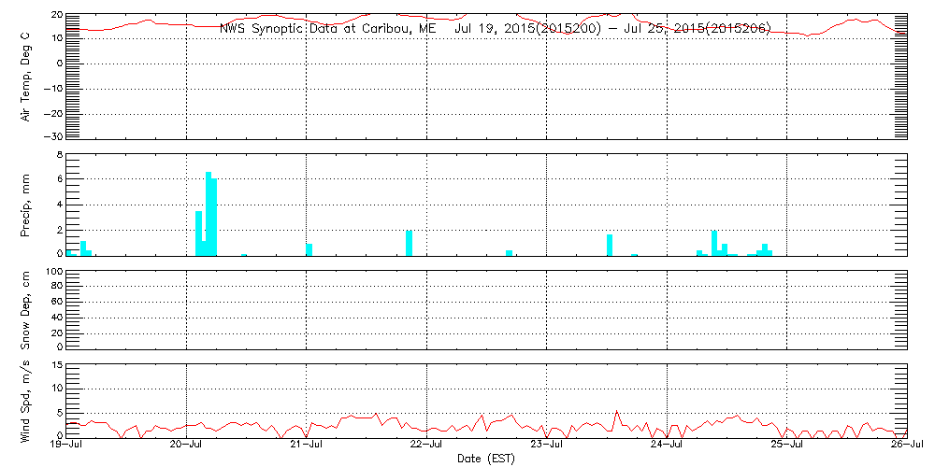Select the 25-Jul date tick label
The image size is (935, 467).
click(786, 446)
